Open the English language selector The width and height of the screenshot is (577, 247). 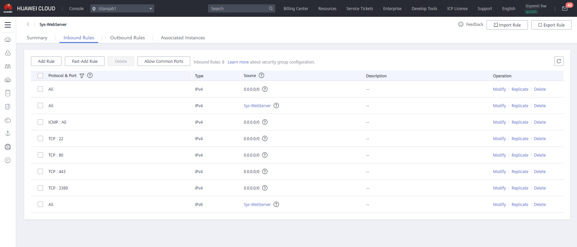click(508, 9)
